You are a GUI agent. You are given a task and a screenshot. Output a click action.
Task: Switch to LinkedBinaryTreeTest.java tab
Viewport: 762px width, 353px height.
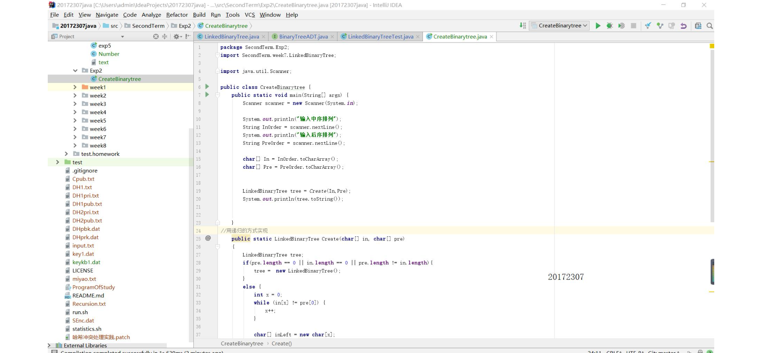pyautogui.click(x=380, y=37)
